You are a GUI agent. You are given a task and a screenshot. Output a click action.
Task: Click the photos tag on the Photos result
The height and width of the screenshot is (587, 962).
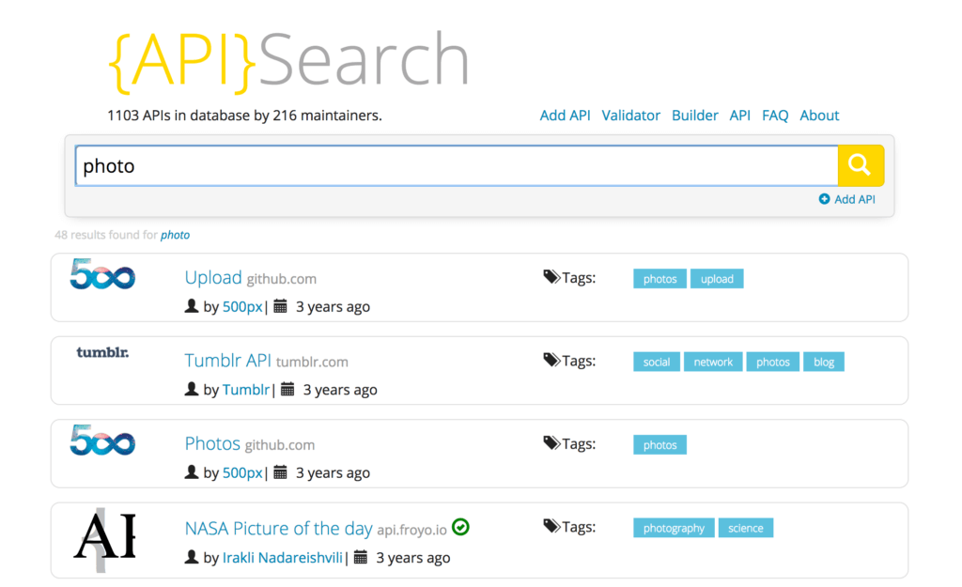coord(659,444)
